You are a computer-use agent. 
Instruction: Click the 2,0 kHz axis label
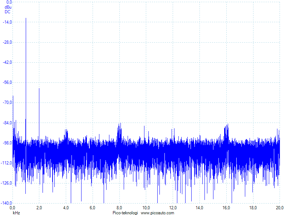click(39, 208)
